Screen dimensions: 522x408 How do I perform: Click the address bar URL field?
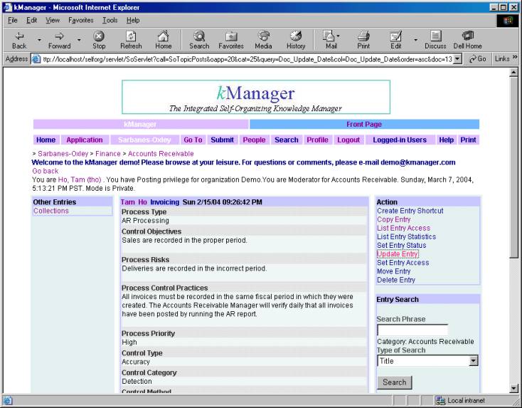pyautogui.click(x=247, y=59)
